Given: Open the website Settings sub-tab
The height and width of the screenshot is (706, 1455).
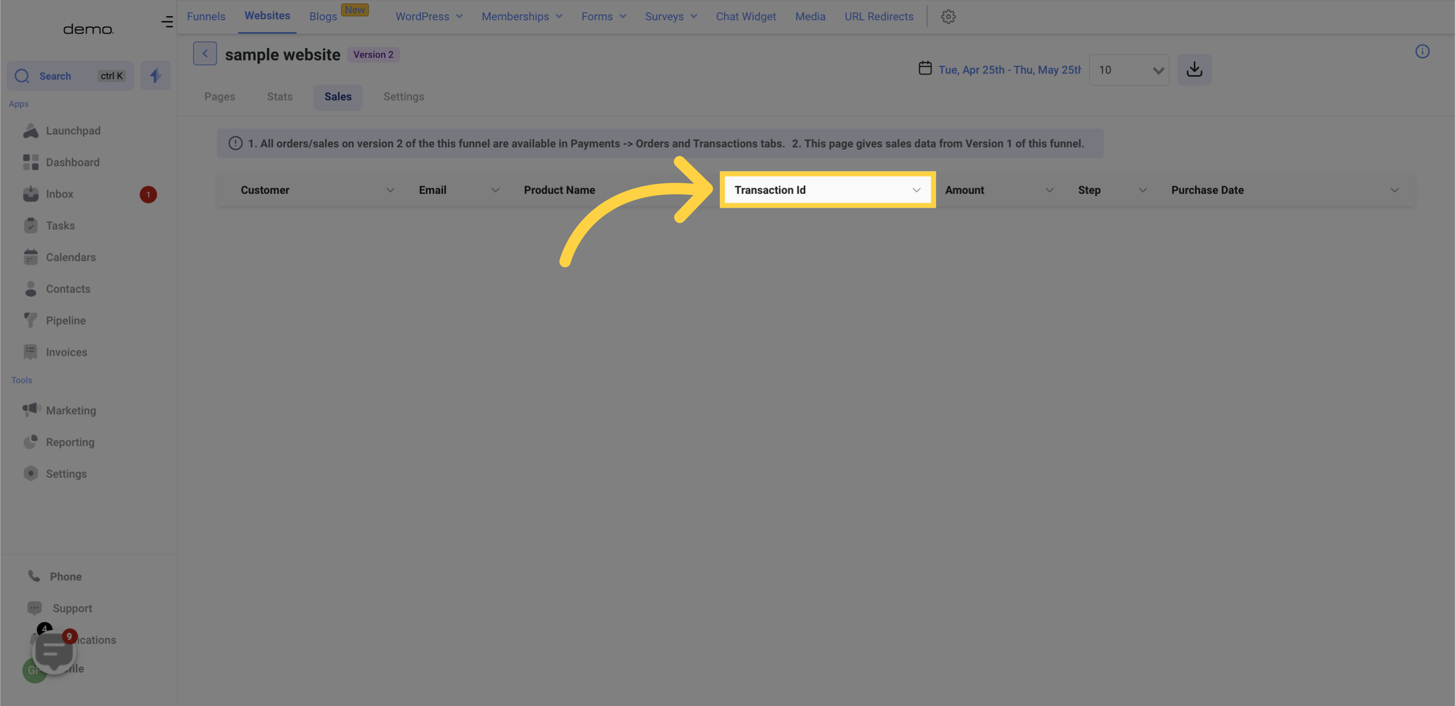Looking at the screenshot, I should click(403, 96).
